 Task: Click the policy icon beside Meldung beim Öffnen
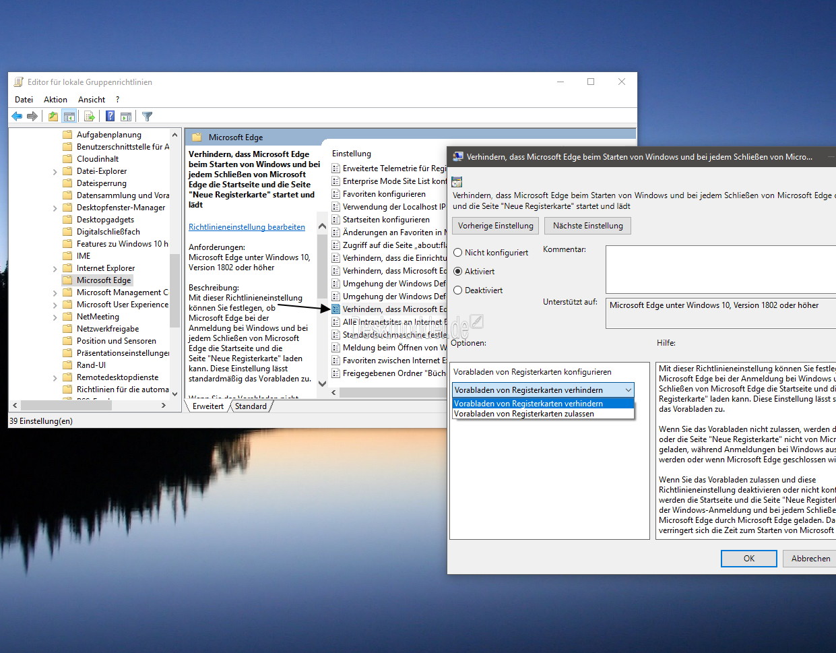click(335, 348)
